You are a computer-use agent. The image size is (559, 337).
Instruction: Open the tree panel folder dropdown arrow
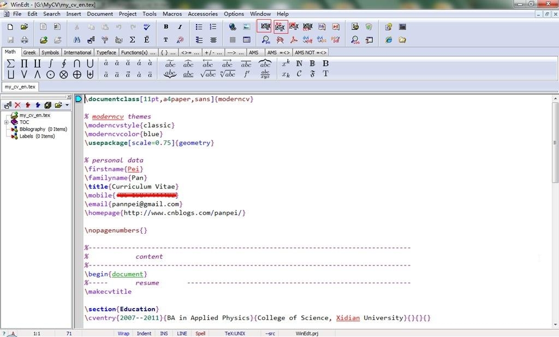tap(67, 105)
